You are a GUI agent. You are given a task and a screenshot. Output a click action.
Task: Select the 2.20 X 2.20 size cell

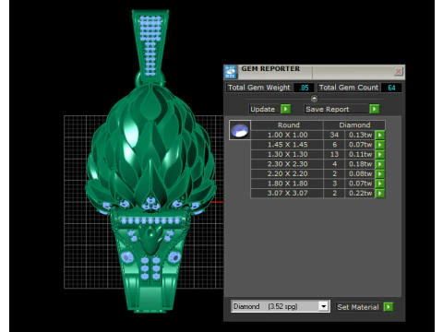[x=287, y=173]
